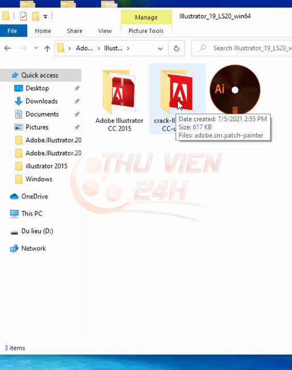Customize Quick Access Toolbar dropdown
The height and width of the screenshot is (370, 292).
click(45, 16)
